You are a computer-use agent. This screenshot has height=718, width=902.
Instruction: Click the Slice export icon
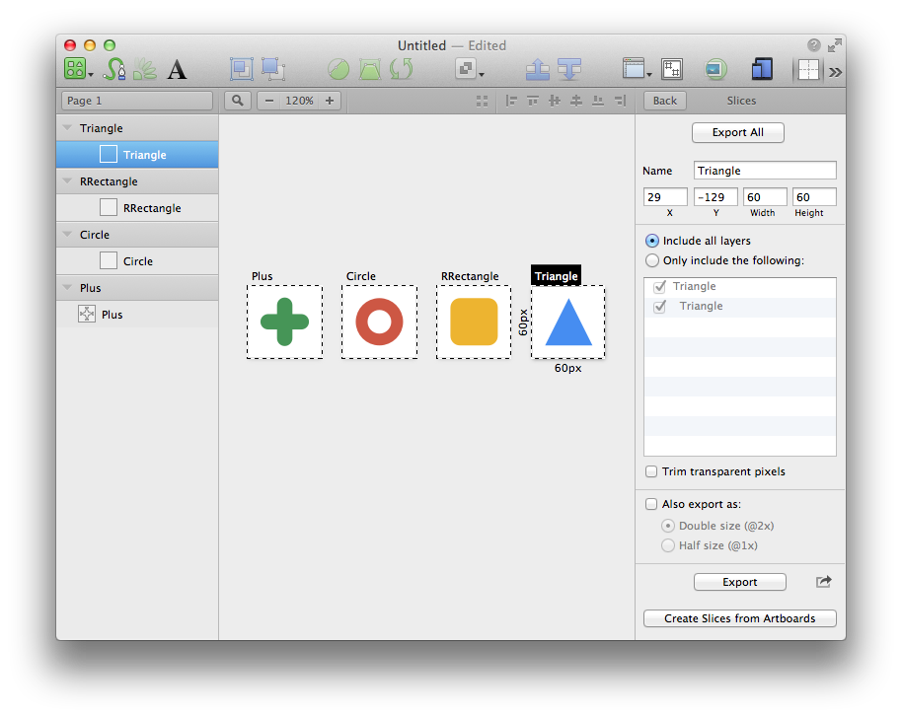coord(715,69)
